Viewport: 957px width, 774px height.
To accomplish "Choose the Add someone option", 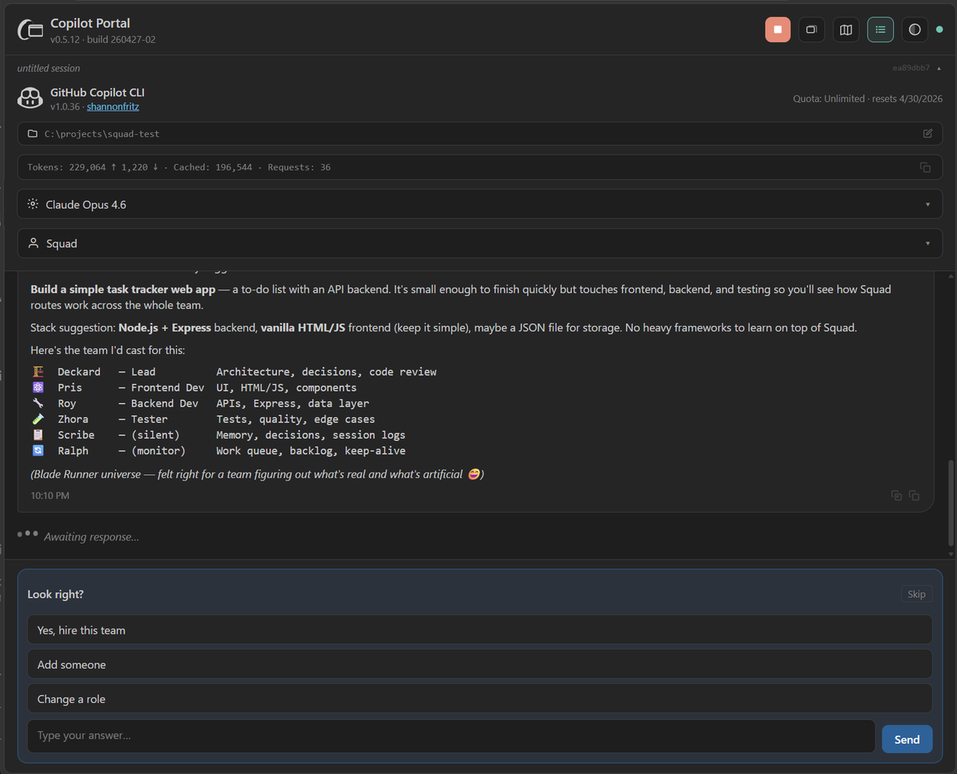I will (479, 664).
